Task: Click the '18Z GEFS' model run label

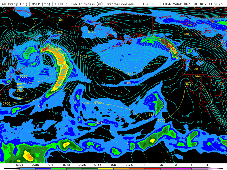Action: (150, 4)
